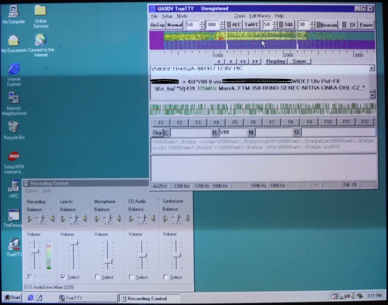Click the Show Desktop quick launch icon

(39, 298)
